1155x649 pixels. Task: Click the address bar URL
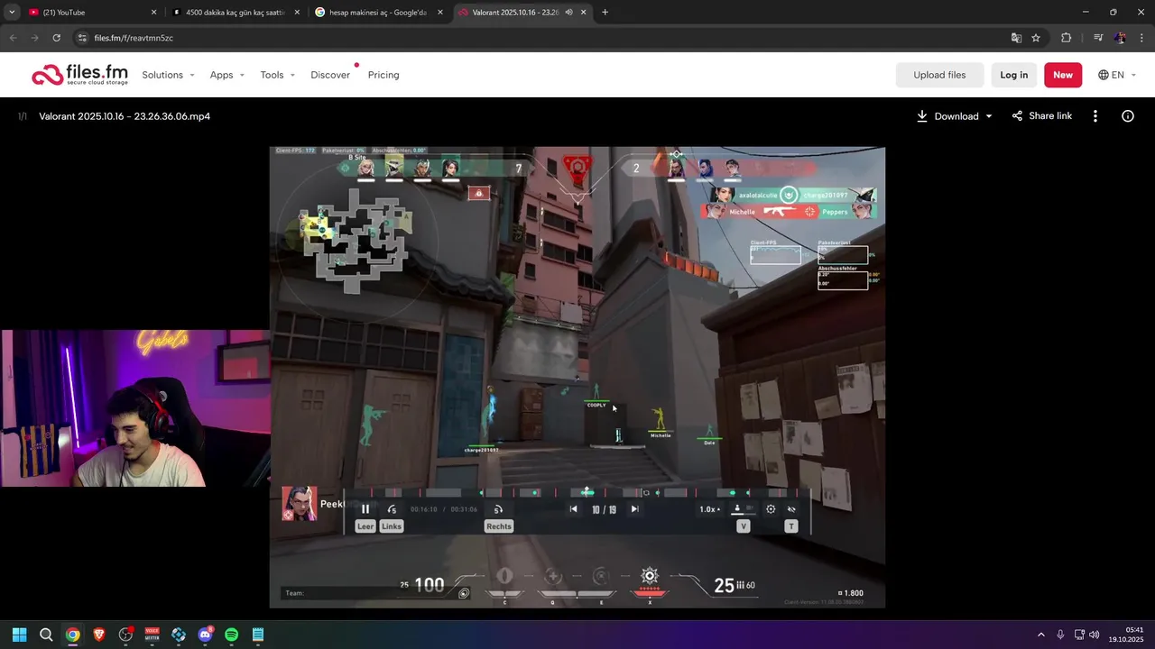pyautogui.click(x=134, y=38)
